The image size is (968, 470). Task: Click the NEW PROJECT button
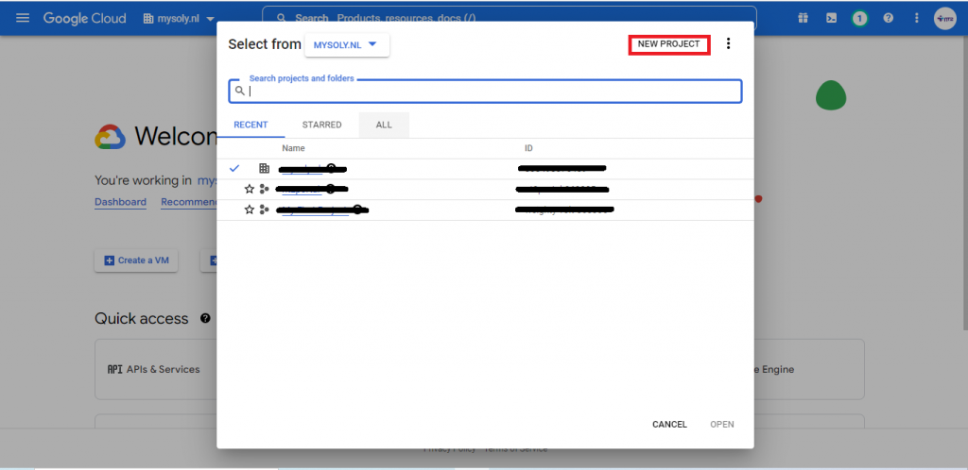tap(669, 44)
